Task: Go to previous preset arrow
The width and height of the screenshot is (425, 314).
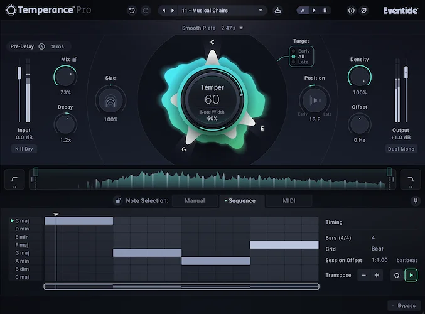Action: pos(164,11)
